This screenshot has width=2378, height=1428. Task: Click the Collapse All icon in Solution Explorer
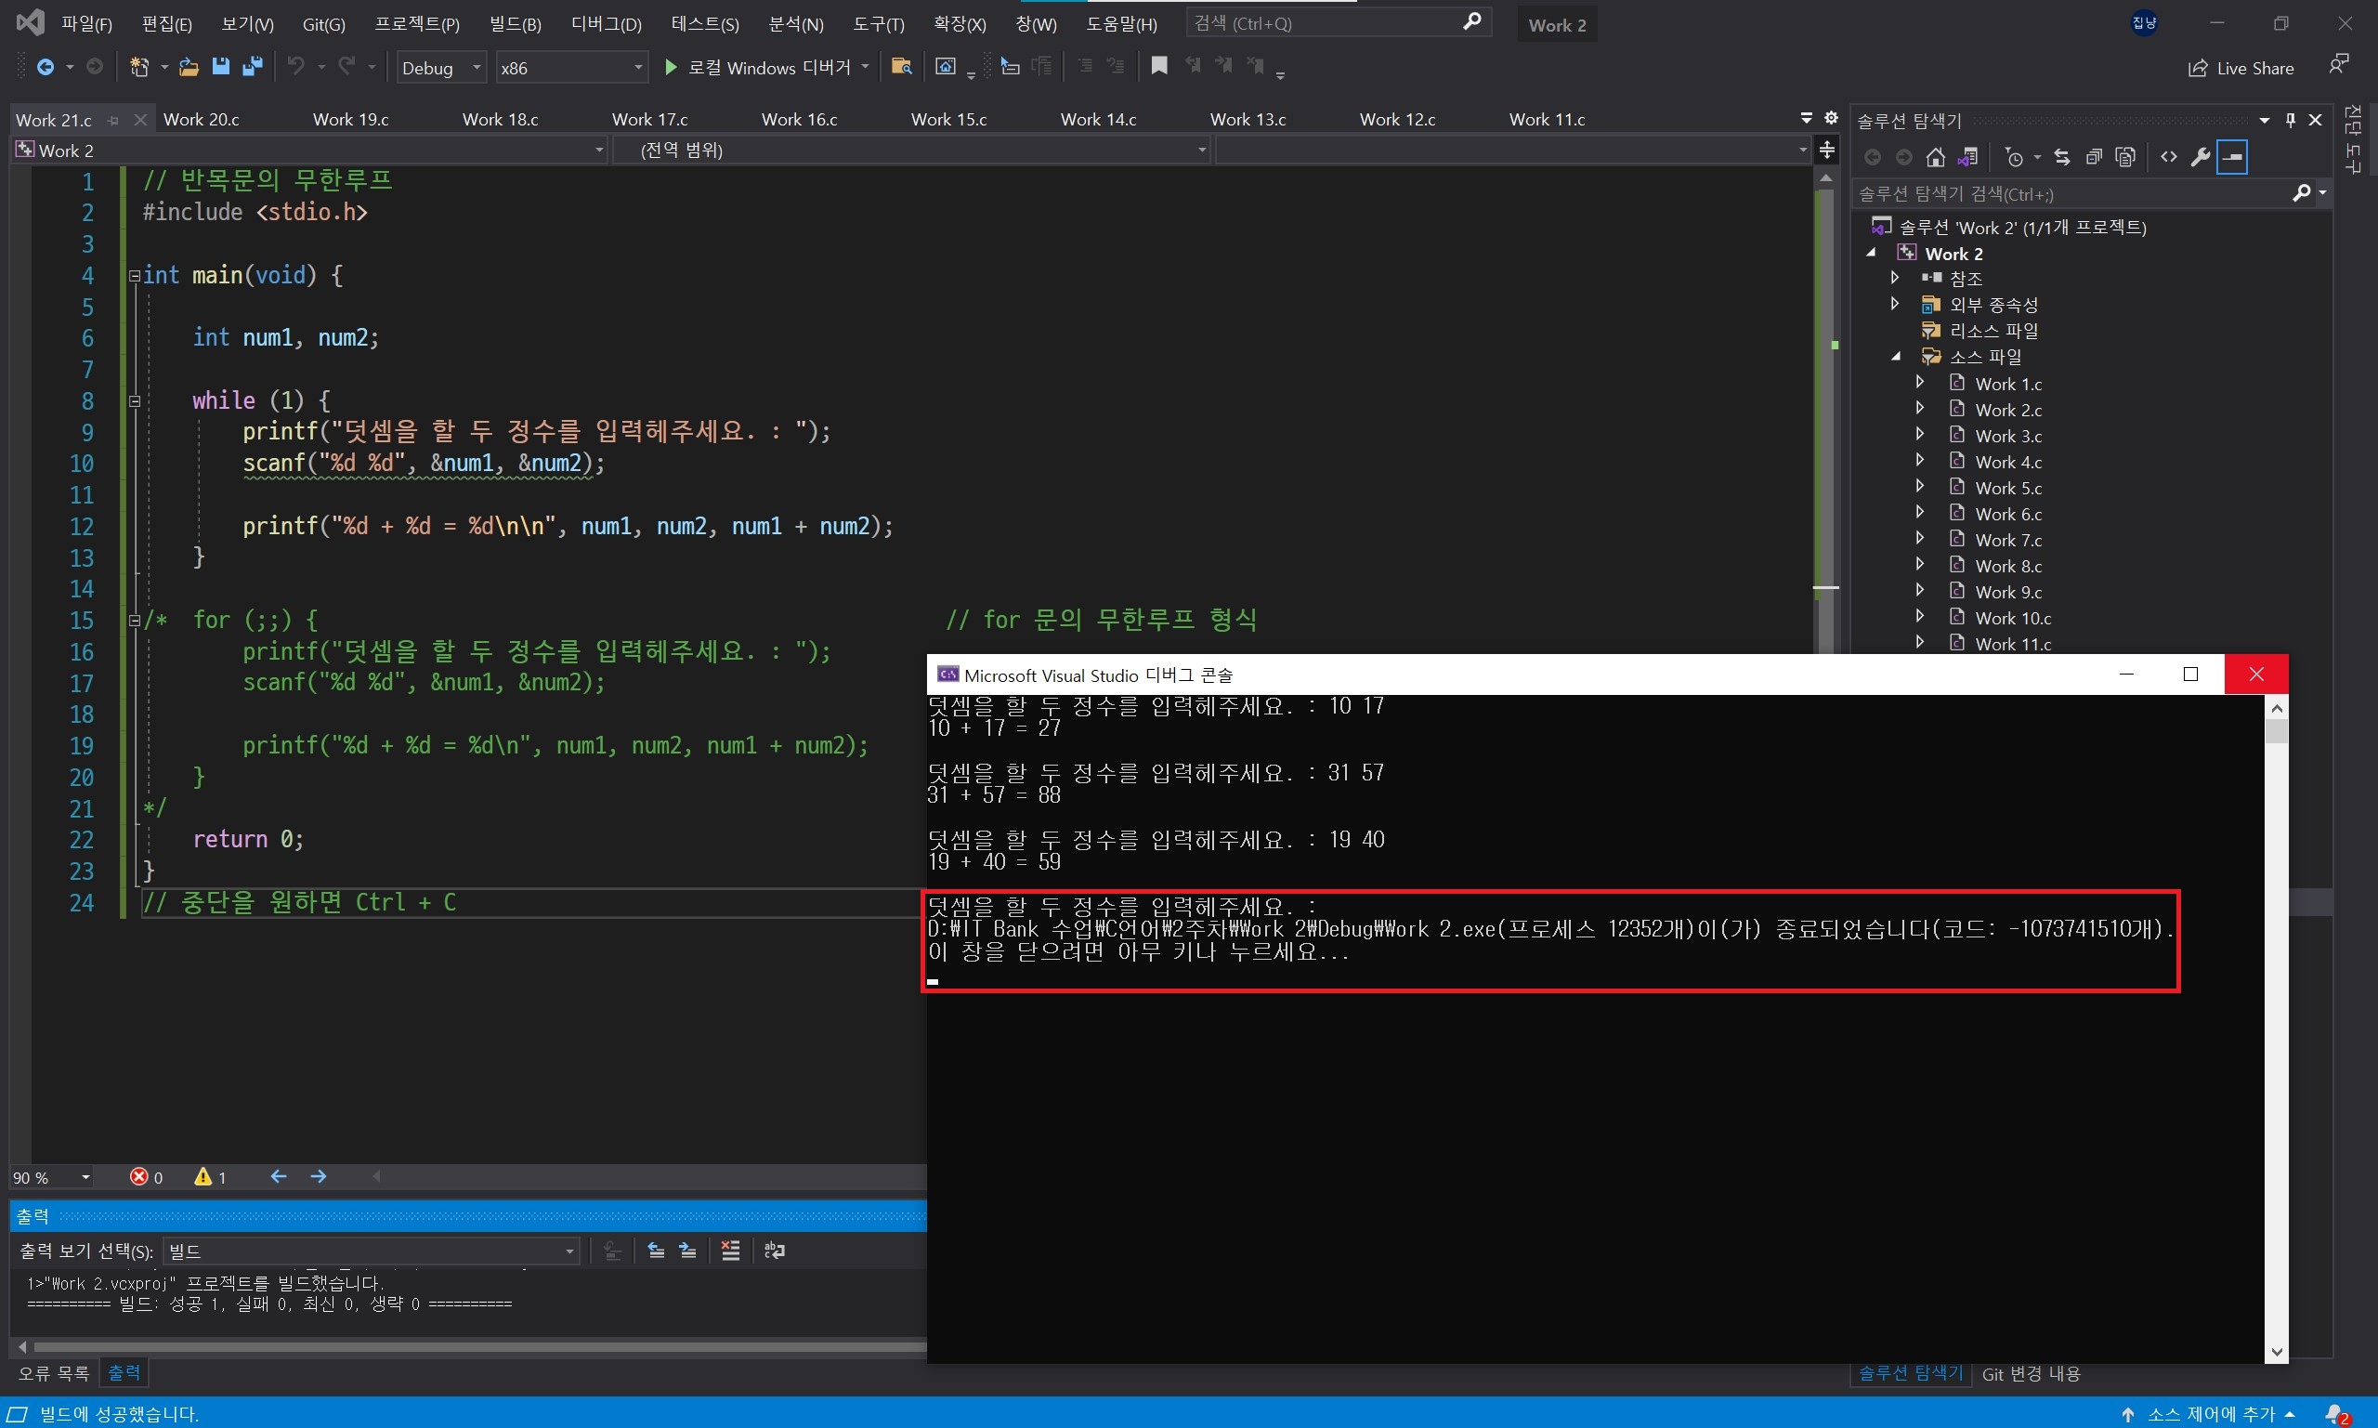coord(2093,157)
